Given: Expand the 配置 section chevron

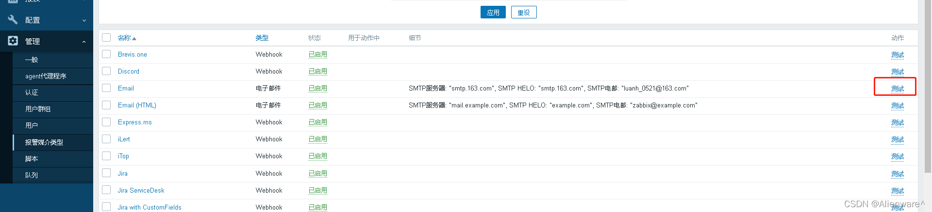Looking at the screenshot, I should click(84, 20).
